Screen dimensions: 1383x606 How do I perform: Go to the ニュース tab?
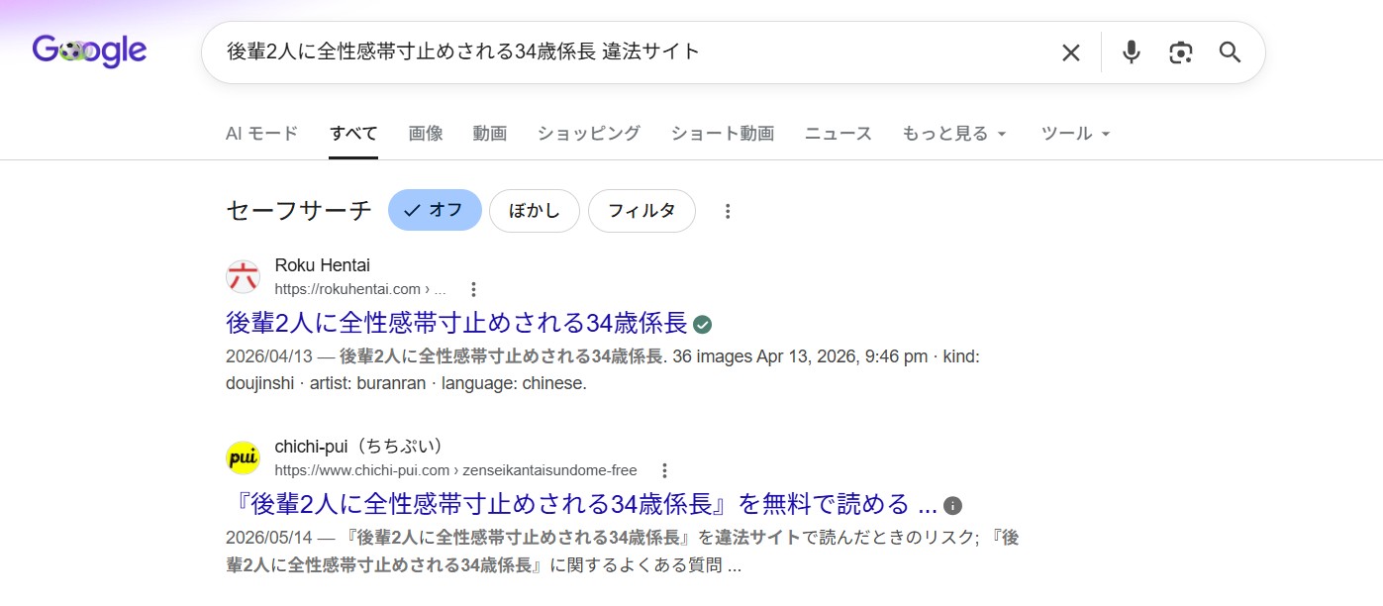[839, 134]
